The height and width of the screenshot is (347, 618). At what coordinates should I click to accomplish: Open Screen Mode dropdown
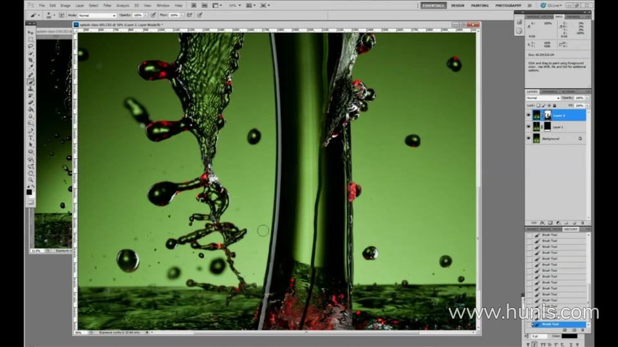[265, 6]
